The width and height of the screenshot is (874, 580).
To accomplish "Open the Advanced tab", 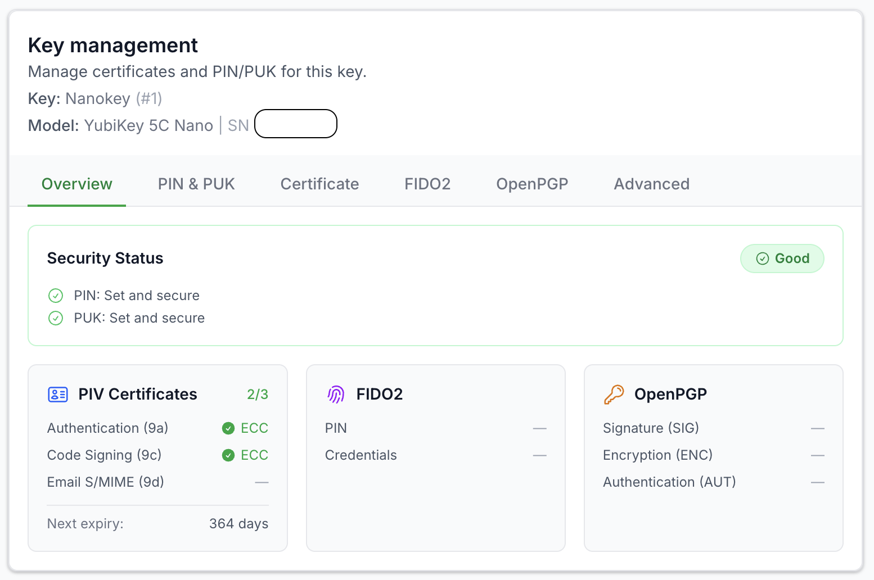I will [651, 184].
